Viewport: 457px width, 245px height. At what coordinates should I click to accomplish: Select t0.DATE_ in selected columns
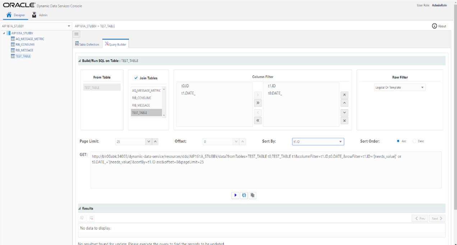pyautogui.click(x=275, y=93)
